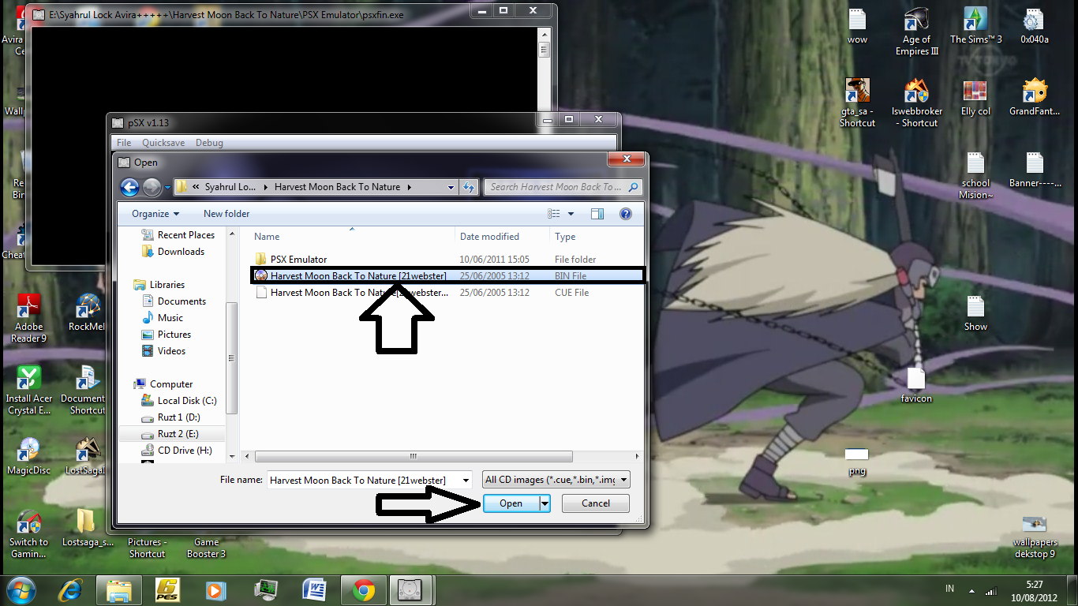Image resolution: width=1078 pixels, height=606 pixels.
Task: Click the change view icon
Action: coord(554,214)
